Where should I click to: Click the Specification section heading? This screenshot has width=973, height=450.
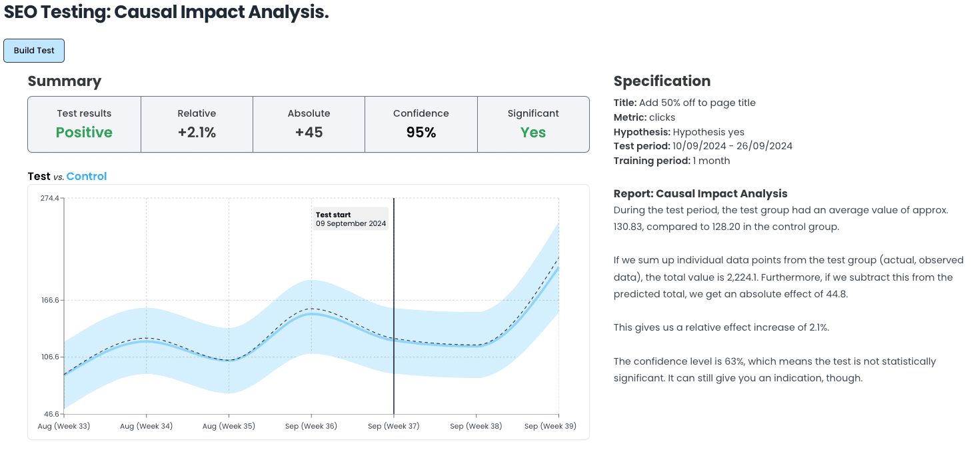click(662, 81)
